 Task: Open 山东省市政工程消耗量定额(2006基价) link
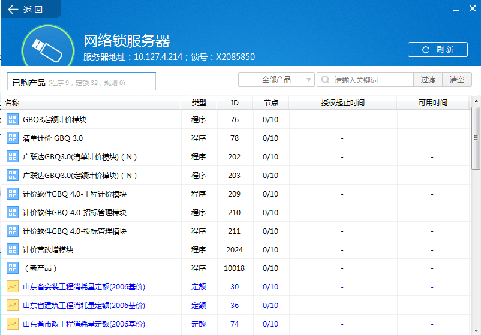pyautogui.click(x=84, y=324)
